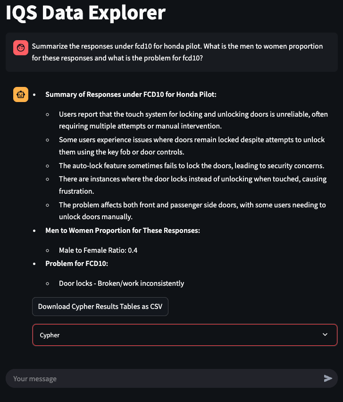Image resolution: width=343 pixels, height=402 pixels.
Task: Download Cypher Results Tables as CSV
Action: click(x=100, y=307)
